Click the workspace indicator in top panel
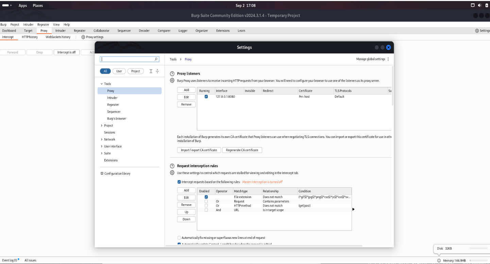 pos(7,5)
